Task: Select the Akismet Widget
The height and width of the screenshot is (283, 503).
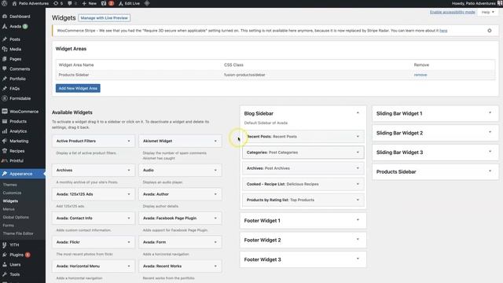Action: tap(180, 141)
